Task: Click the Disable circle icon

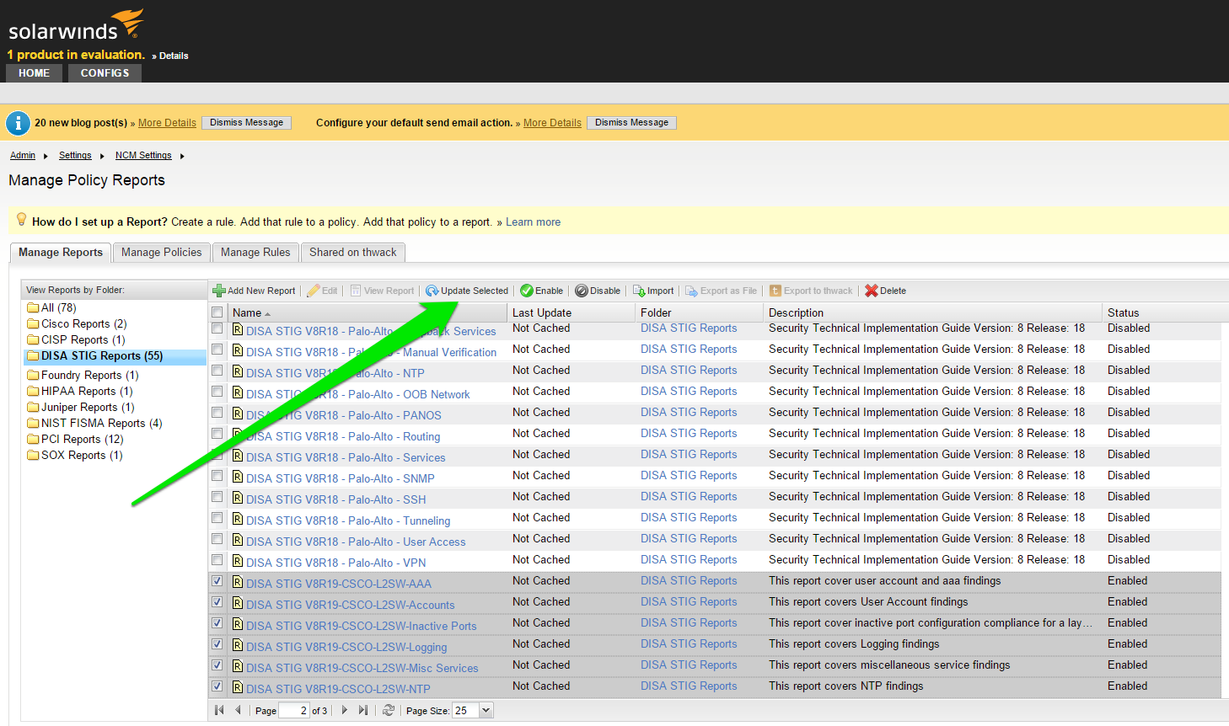Action: coord(582,291)
